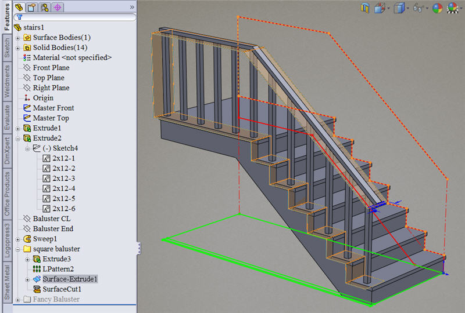465x313 pixels.
Task: Open the Display Style dropdown arrow
Action: coord(408,9)
